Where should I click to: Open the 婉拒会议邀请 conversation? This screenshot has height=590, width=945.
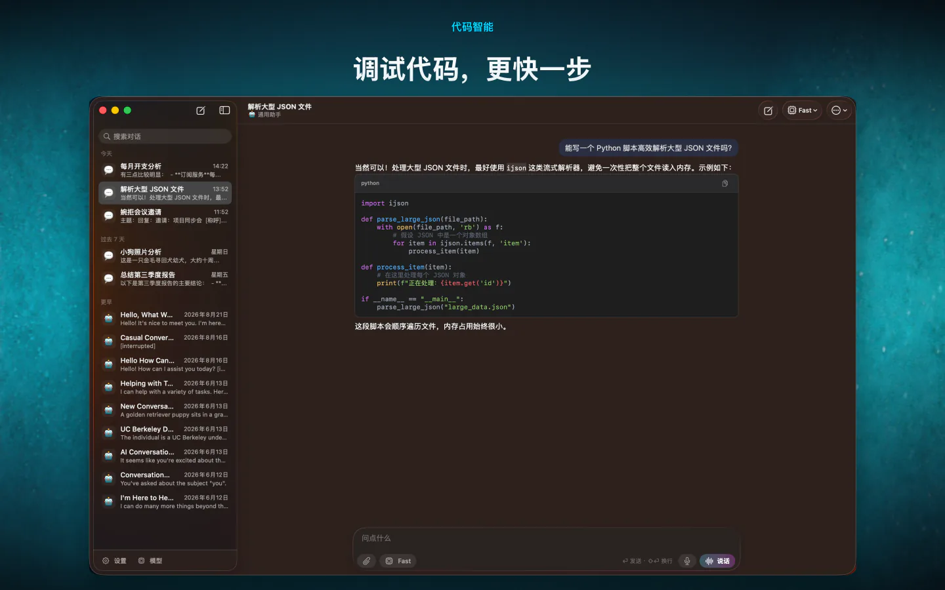165,216
